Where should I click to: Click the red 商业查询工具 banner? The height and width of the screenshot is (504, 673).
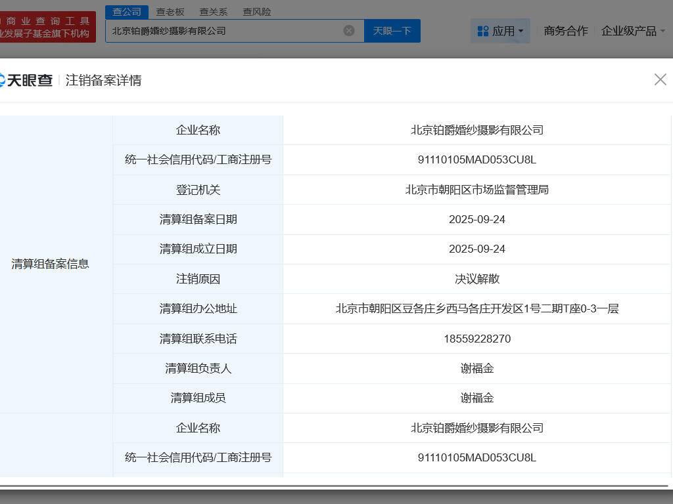click(46, 27)
